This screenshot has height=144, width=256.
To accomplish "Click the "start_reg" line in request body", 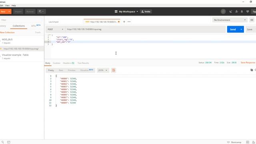I will [x=65, y=40].
